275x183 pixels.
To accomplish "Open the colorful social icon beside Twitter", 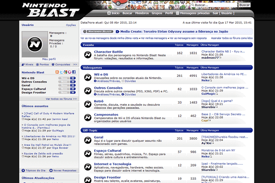I will click(66, 72).
